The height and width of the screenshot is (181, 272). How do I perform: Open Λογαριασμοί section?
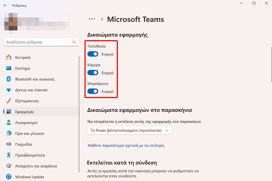tap(41, 122)
